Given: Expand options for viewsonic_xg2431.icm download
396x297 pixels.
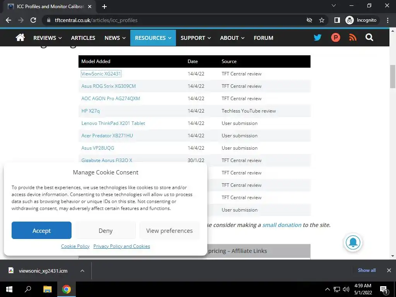Looking at the screenshot, I should [x=82, y=271].
